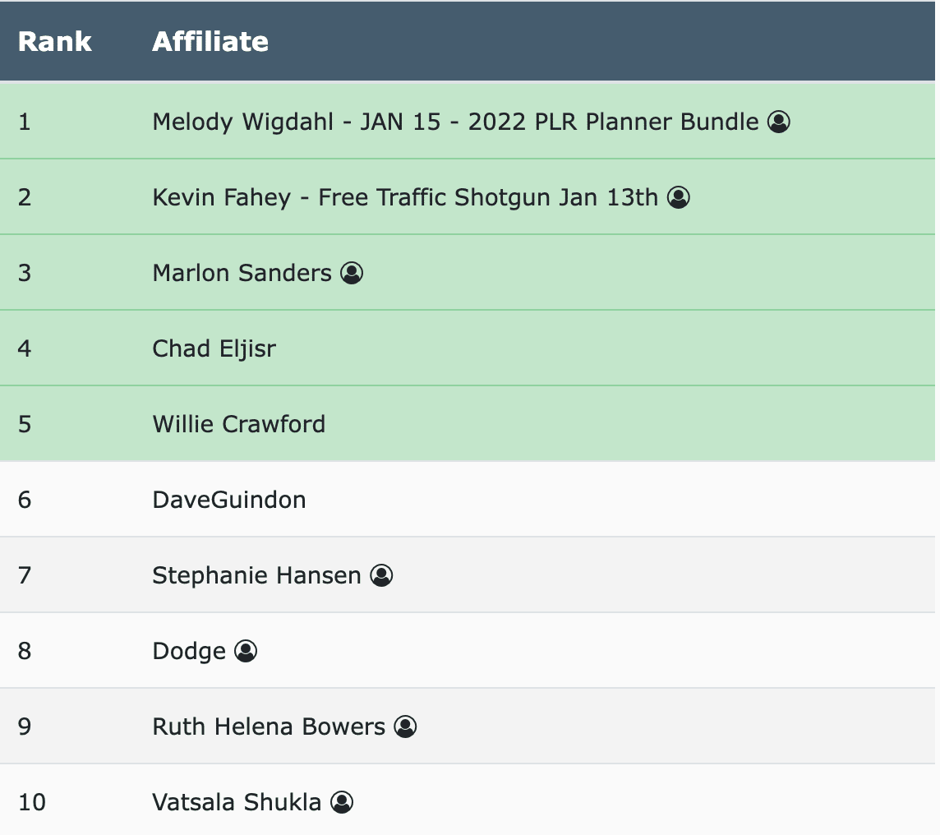Click the profile icon next to Marlon Sanders
The image size is (940, 835).
(352, 273)
